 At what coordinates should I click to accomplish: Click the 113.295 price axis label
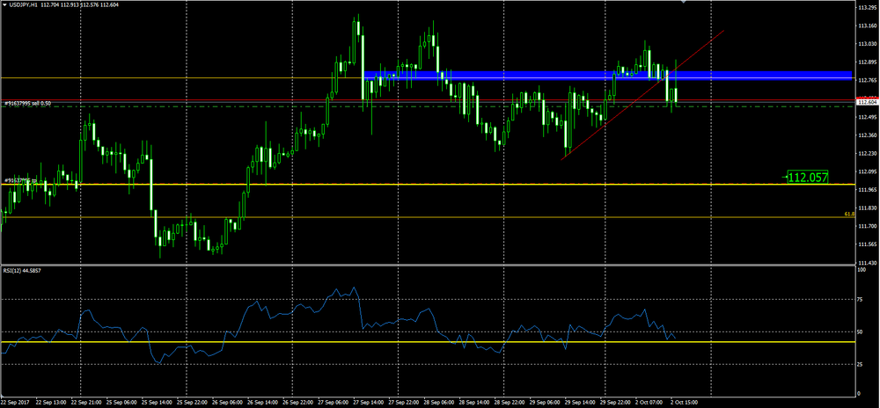click(868, 8)
